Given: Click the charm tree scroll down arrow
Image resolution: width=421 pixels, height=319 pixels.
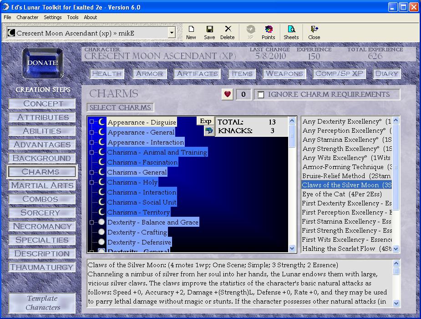Looking at the screenshot, I should click(x=292, y=249).
